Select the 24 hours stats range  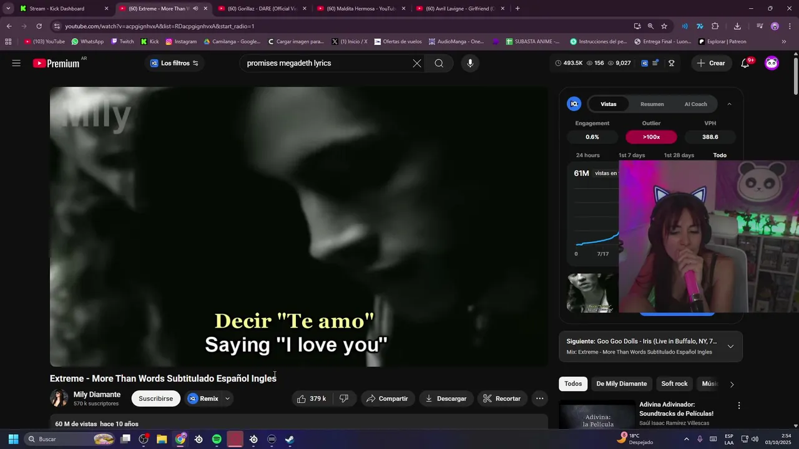point(587,155)
